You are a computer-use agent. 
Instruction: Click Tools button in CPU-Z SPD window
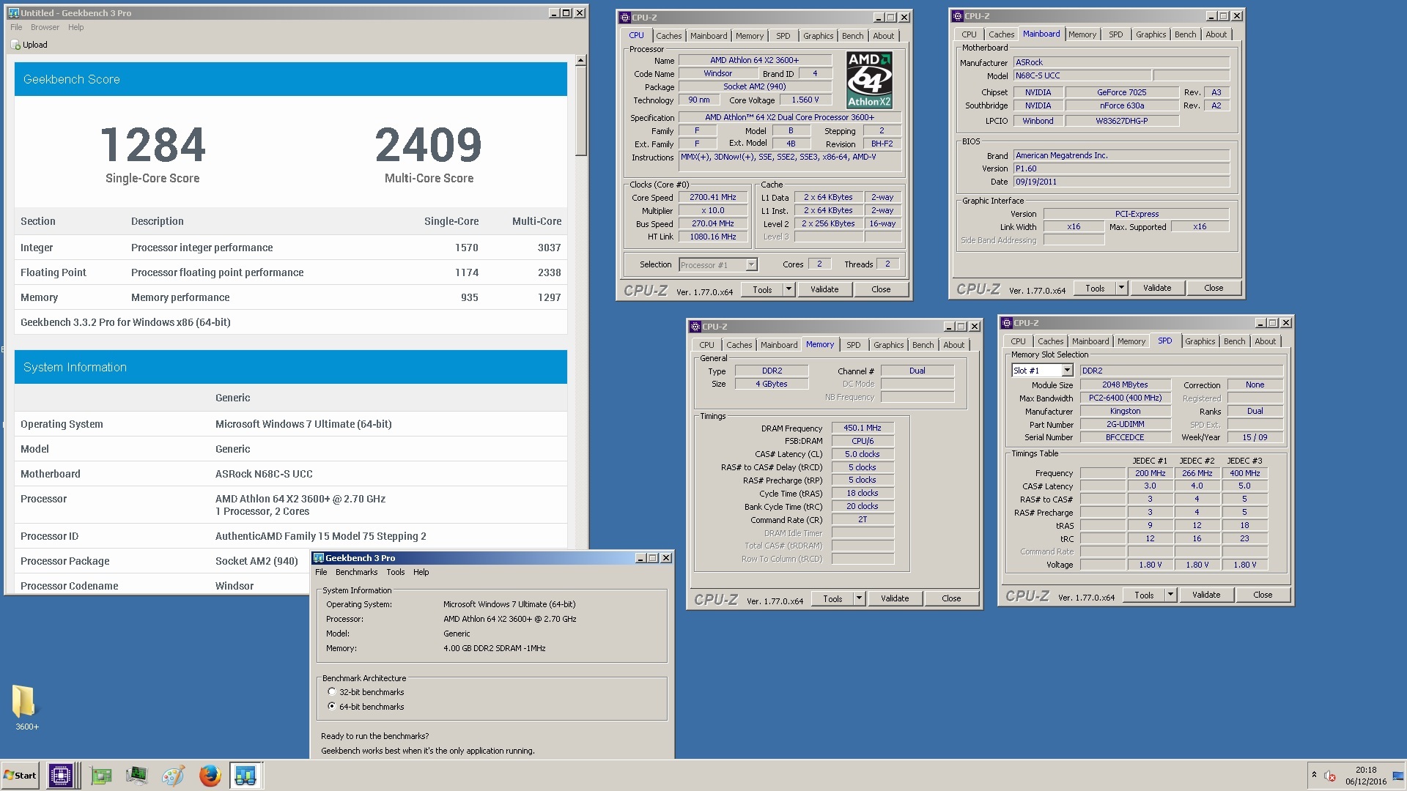tap(1144, 595)
